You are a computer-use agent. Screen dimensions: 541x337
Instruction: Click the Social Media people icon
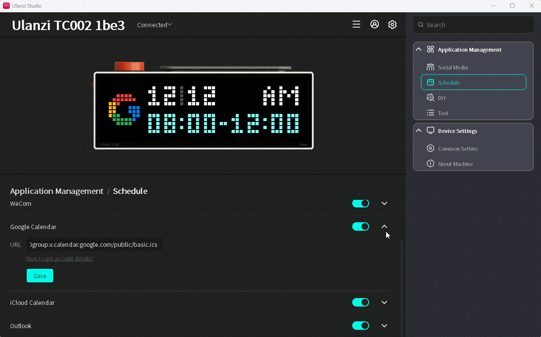(x=431, y=67)
